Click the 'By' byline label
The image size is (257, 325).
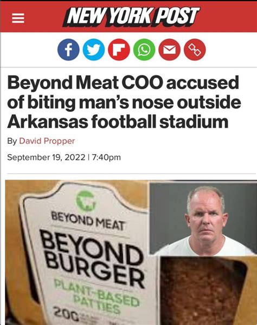[12, 141]
